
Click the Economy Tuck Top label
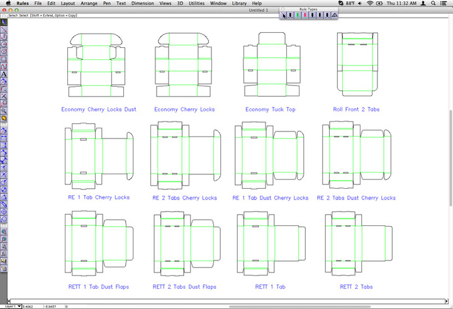(270, 110)
